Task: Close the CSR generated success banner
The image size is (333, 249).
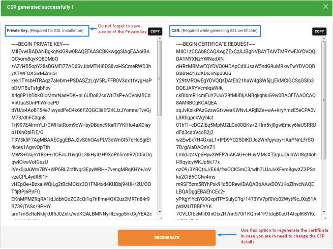Action: [325, 7]
